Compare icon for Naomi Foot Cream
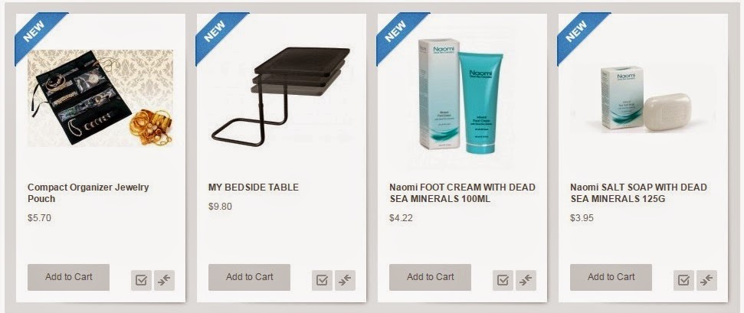Image resolution: width=744 pixels, height=313 pixels. coord(526,280)
